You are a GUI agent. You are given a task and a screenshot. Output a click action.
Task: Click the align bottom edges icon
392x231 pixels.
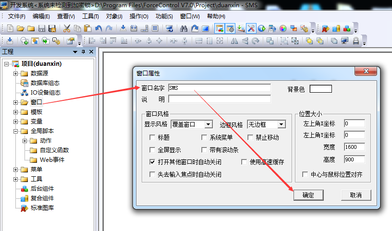click(124, 40)
